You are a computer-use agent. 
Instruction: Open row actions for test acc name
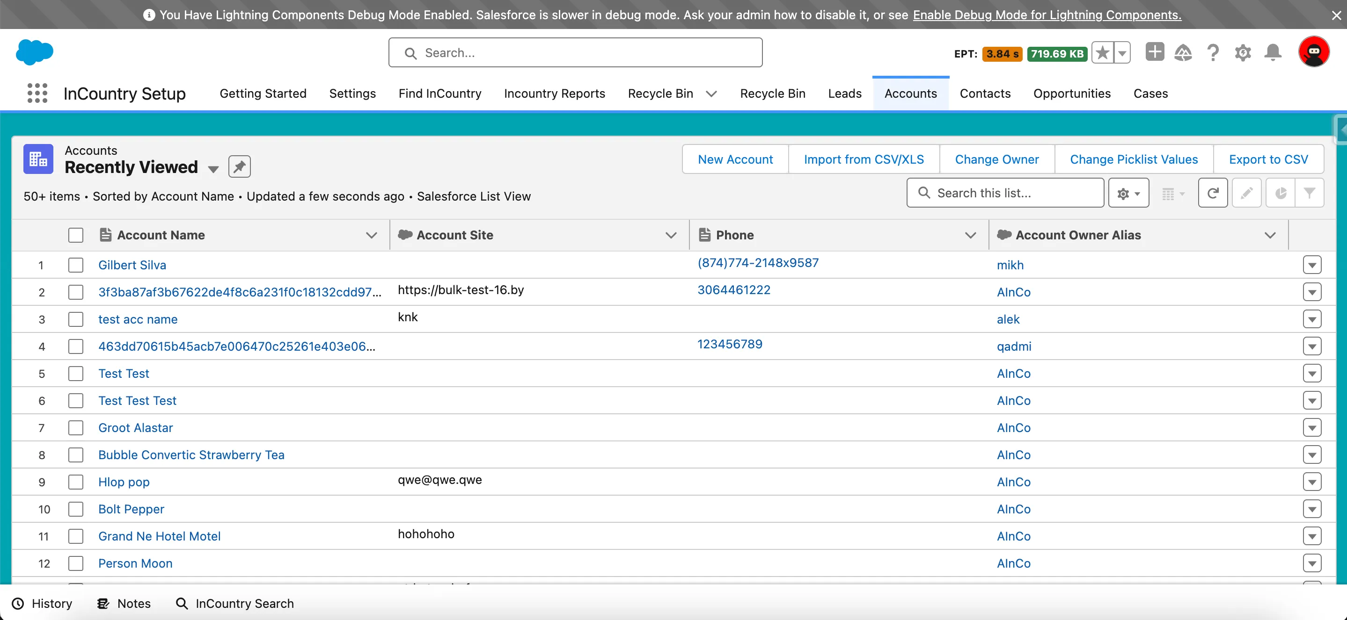click(1312, 319)
